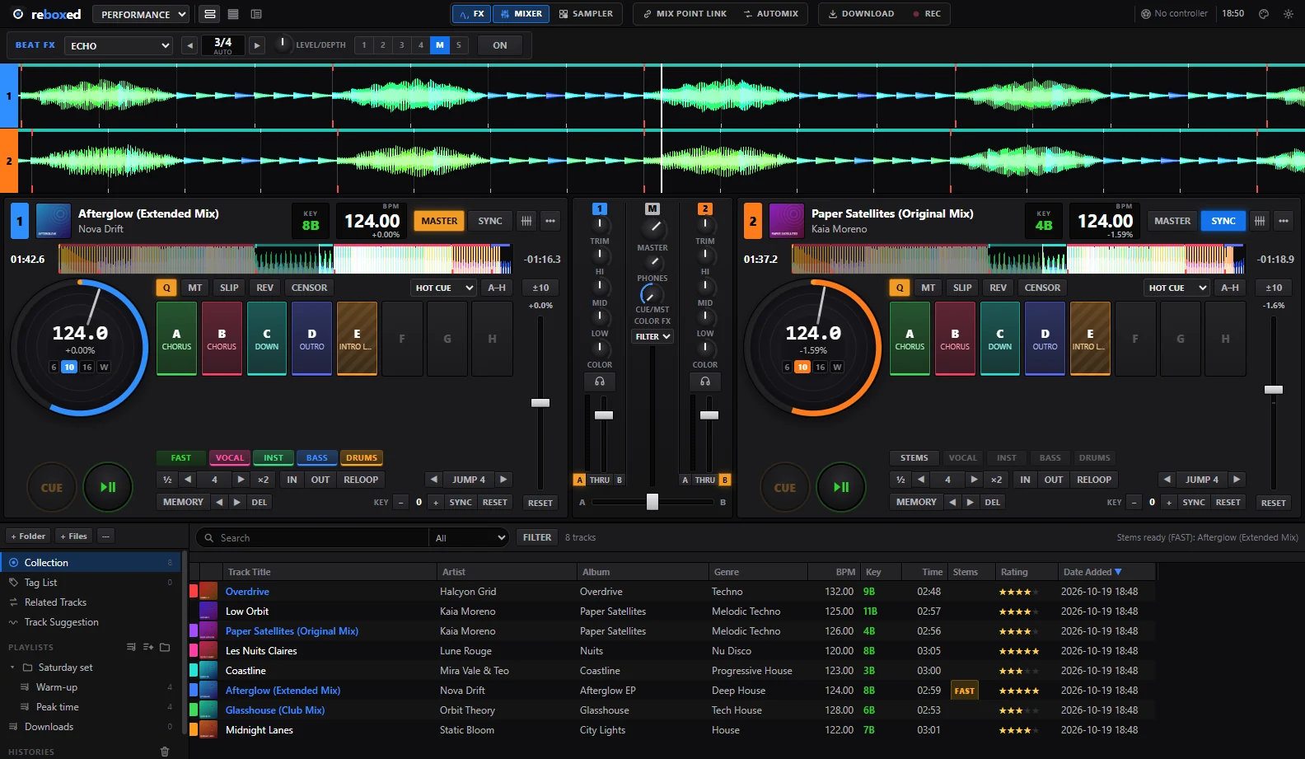Open the Color FX Filter dropdown
1305x759 pixels.
pyautogui.click(x=652, y=336)
